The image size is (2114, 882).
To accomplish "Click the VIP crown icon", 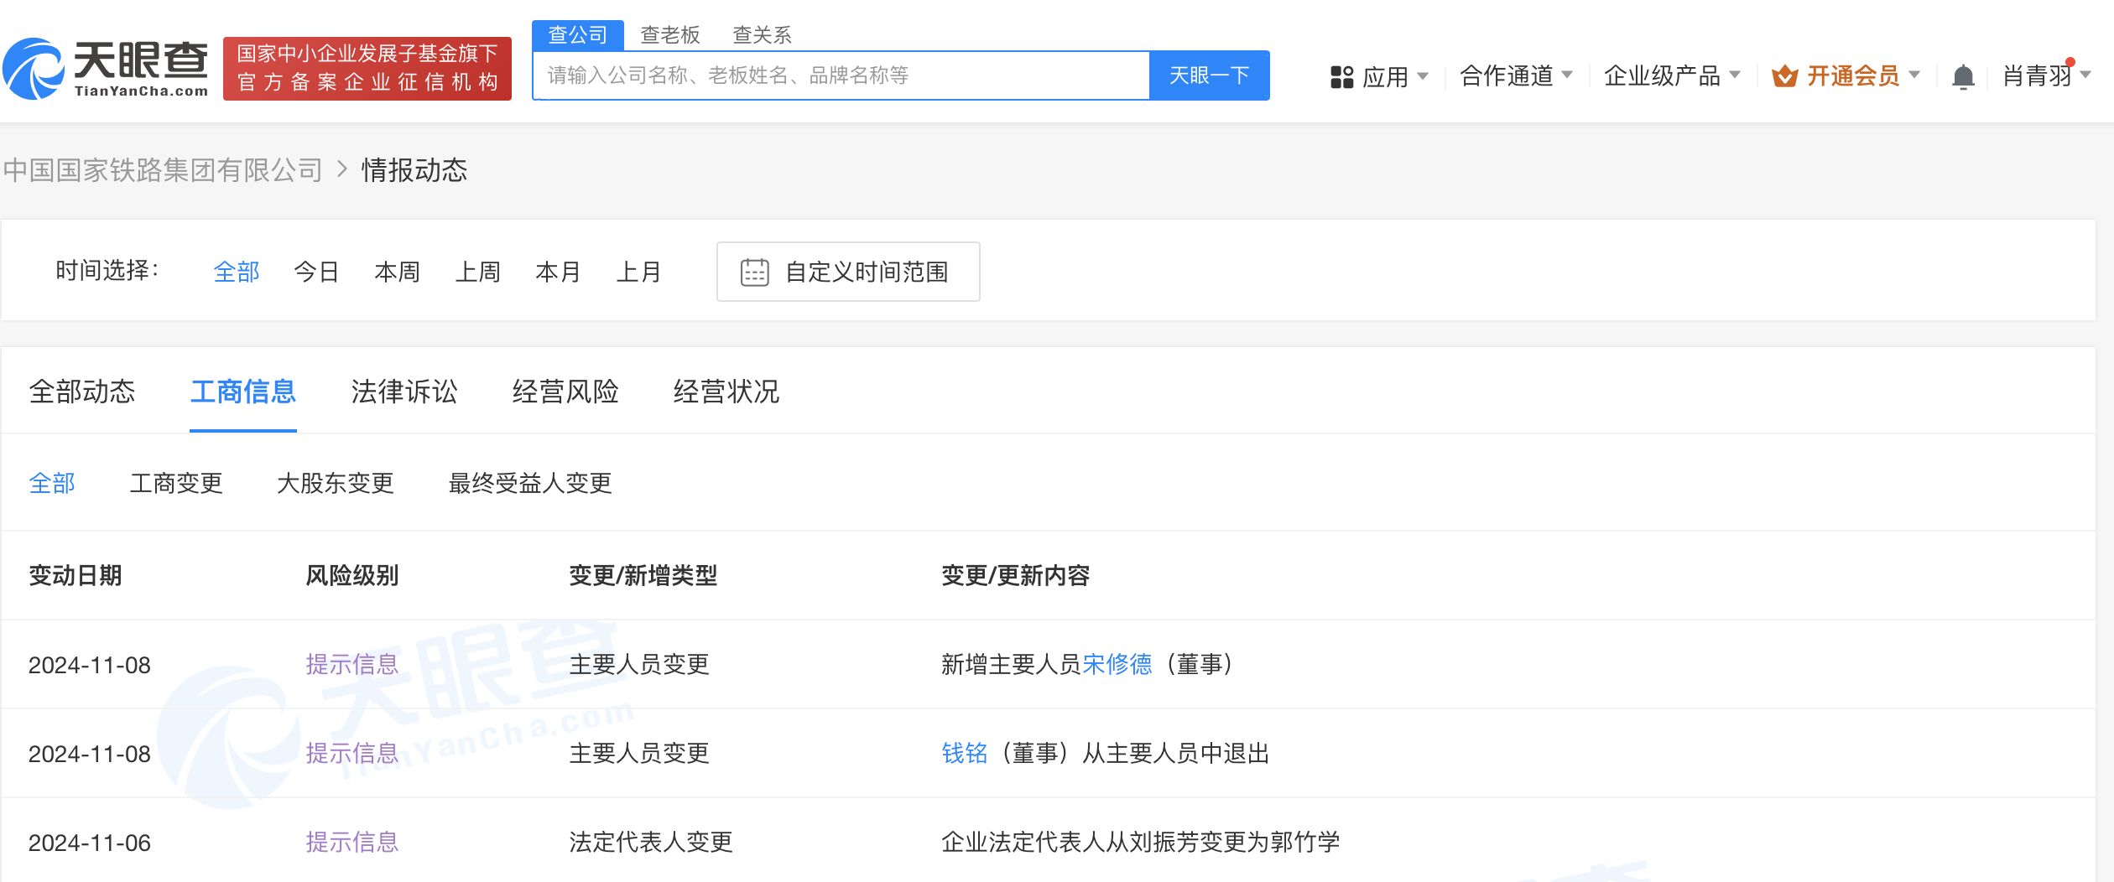I will 1784,76.
